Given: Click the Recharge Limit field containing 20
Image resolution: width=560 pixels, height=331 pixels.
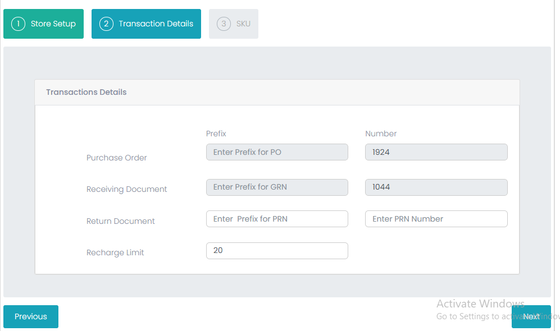Looking at the screenshot, I should click(x=277, y=251).
